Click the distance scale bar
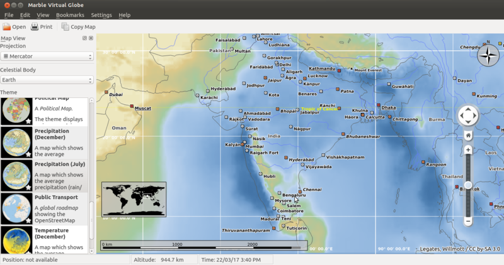Viewport: 504px width, 265px height. tap(203, 246)
